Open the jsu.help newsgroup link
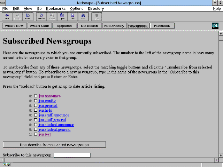This screenshot has width=223, height=167. pyautogui.click(x=45, y=110)
